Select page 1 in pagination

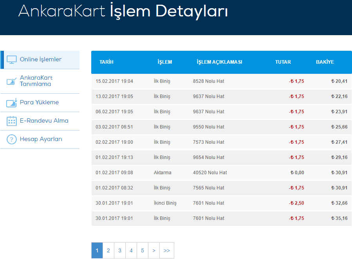pos(97,250)
